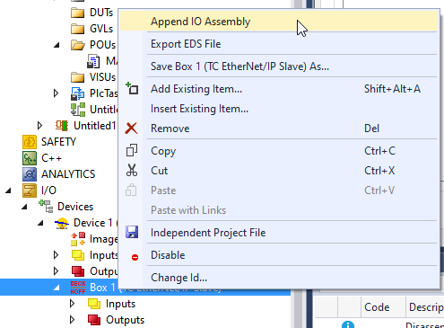
Task: Click the C++ project icon
Action: click(x=30, y=158)
